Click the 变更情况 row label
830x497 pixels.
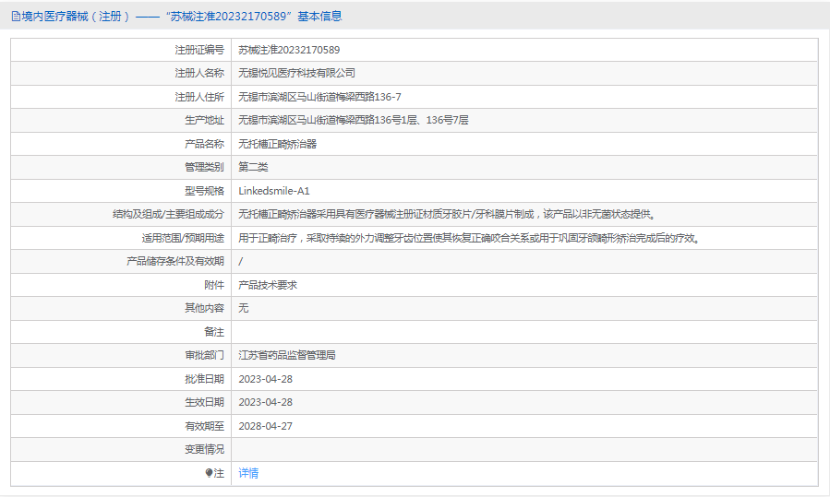pyautogui.click(x=204, y=449)
